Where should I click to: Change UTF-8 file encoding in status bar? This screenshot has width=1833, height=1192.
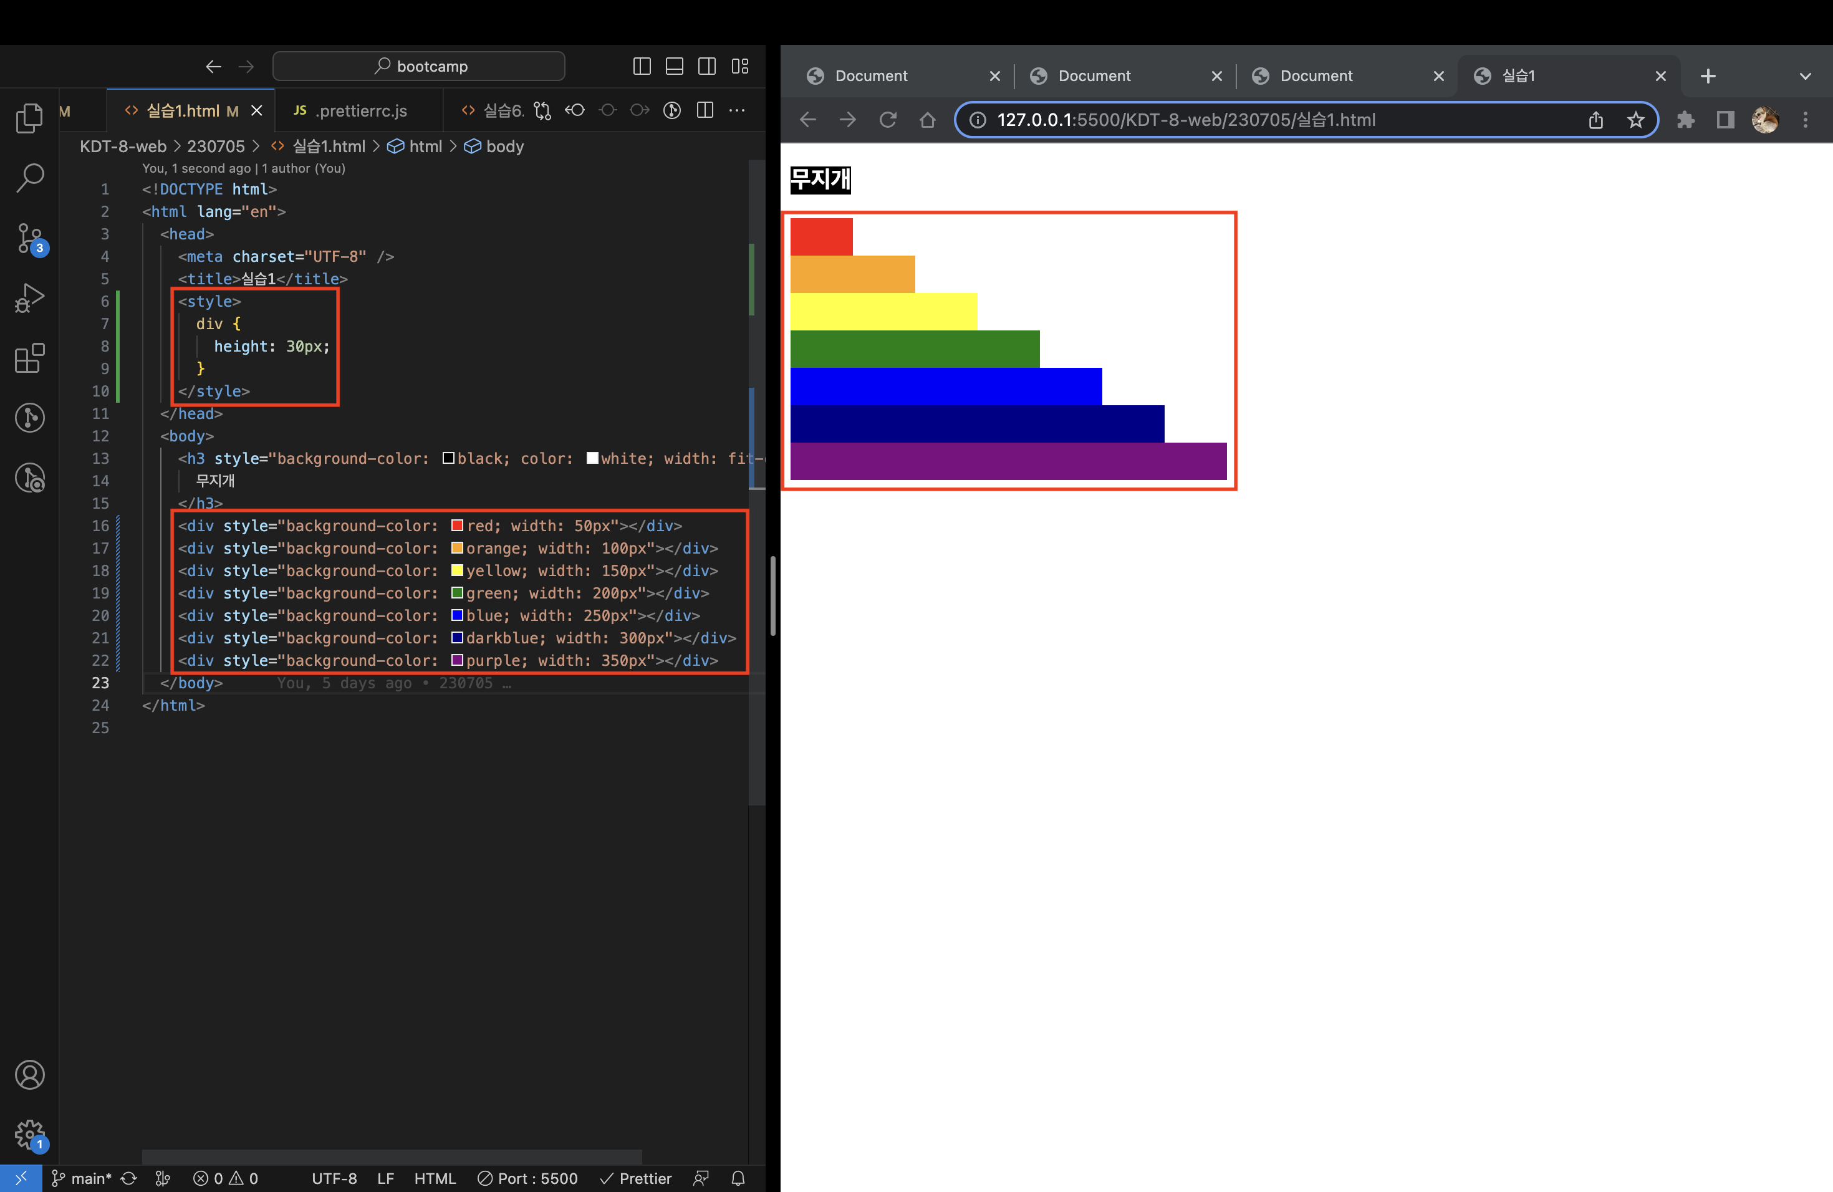tap(334, 1178)
